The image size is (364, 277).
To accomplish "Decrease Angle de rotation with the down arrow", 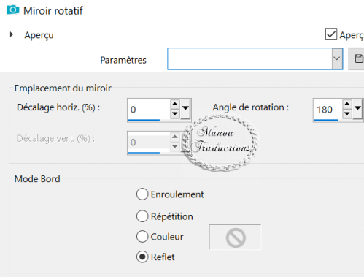I will pos(347,114).
